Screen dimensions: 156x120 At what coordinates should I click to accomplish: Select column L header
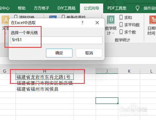(x=151, y=71)
